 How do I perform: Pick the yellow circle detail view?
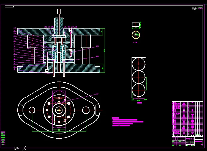coord(136,35)
